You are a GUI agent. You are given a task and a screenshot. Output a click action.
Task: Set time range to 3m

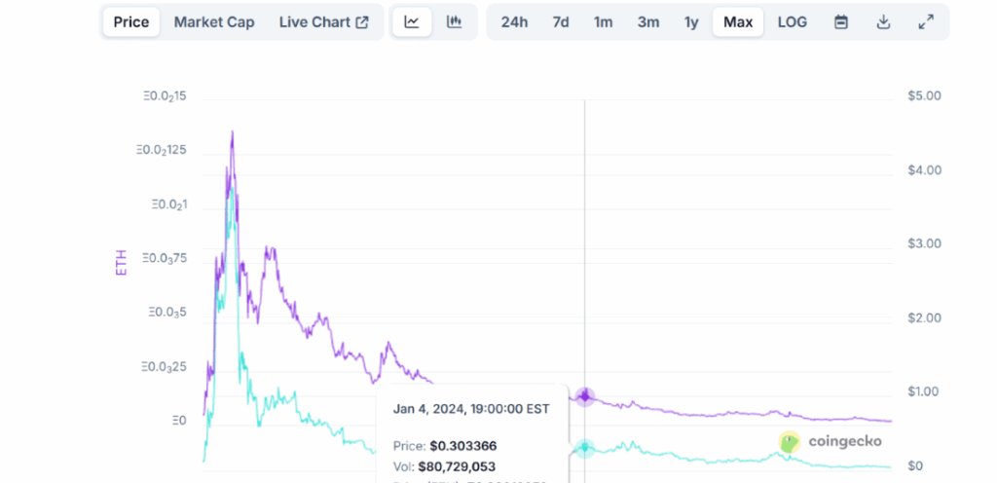[x=648, y=22]
